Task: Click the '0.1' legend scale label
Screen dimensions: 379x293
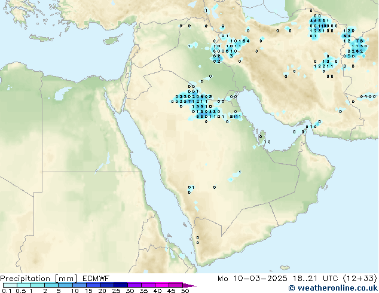Action: pos(7,291)
